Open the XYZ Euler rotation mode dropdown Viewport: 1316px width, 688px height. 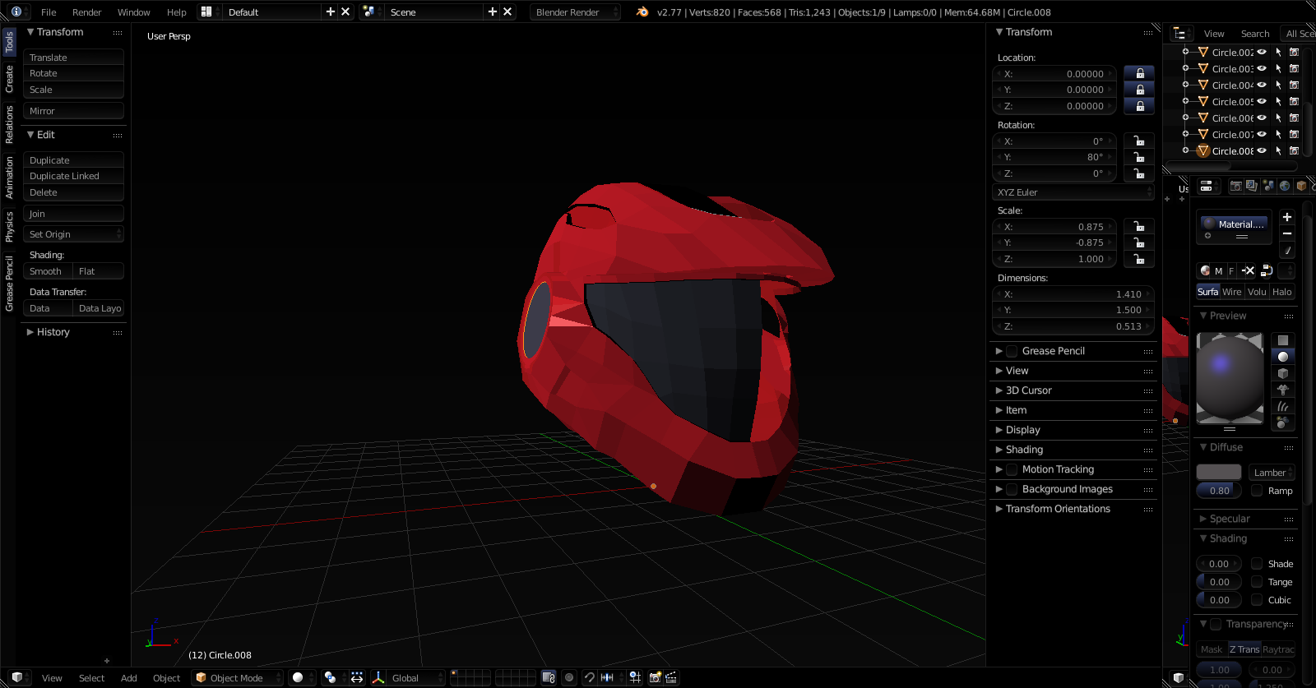click(1073, 192)
